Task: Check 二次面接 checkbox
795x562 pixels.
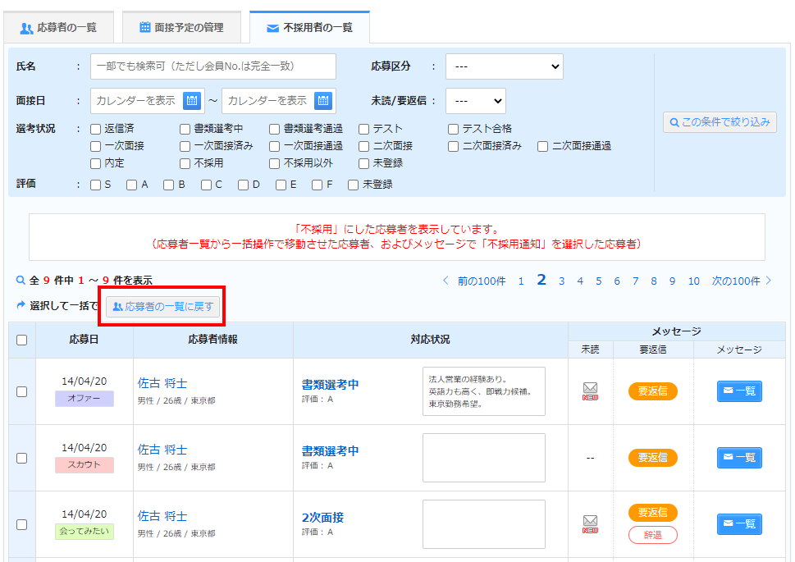Action: click(x=363, y=147)
